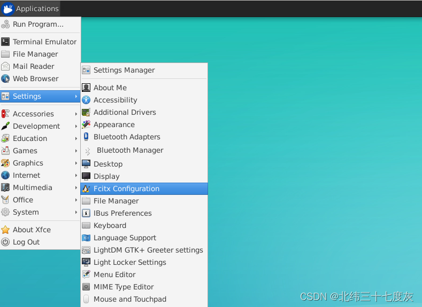Click the Games joystick icon

(5, 151)
